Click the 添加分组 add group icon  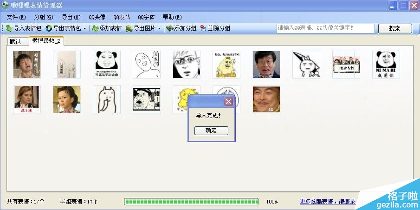coord(169,28)
